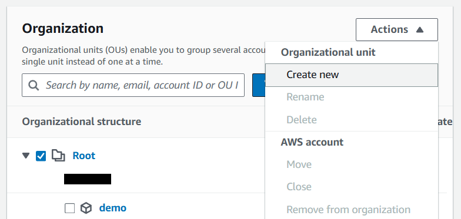The height and width of the screenshot is (219, 461).
Task: Click the Organizational structure column header
Action: pyautogui.click(x=81, y=122)
